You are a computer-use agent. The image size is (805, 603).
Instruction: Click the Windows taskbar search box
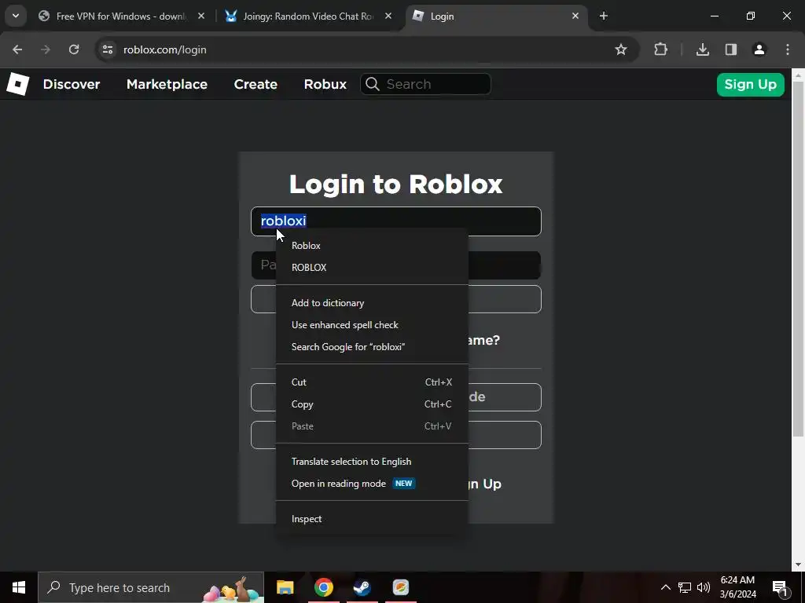click(x=151, y=587)
